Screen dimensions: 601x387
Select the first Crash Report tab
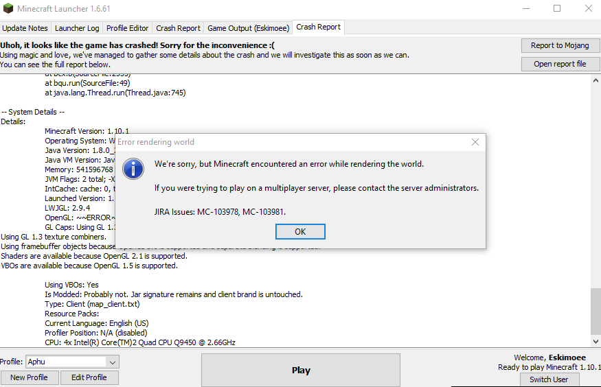pos(178,28)
